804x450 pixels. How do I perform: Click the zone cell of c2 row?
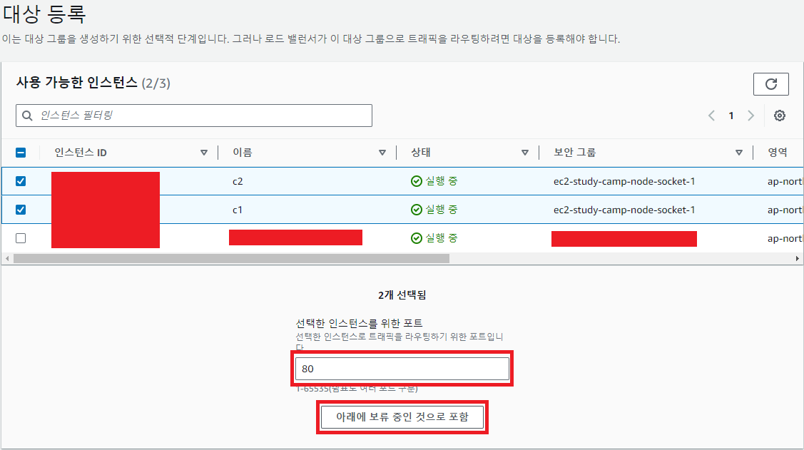point(785,181)
